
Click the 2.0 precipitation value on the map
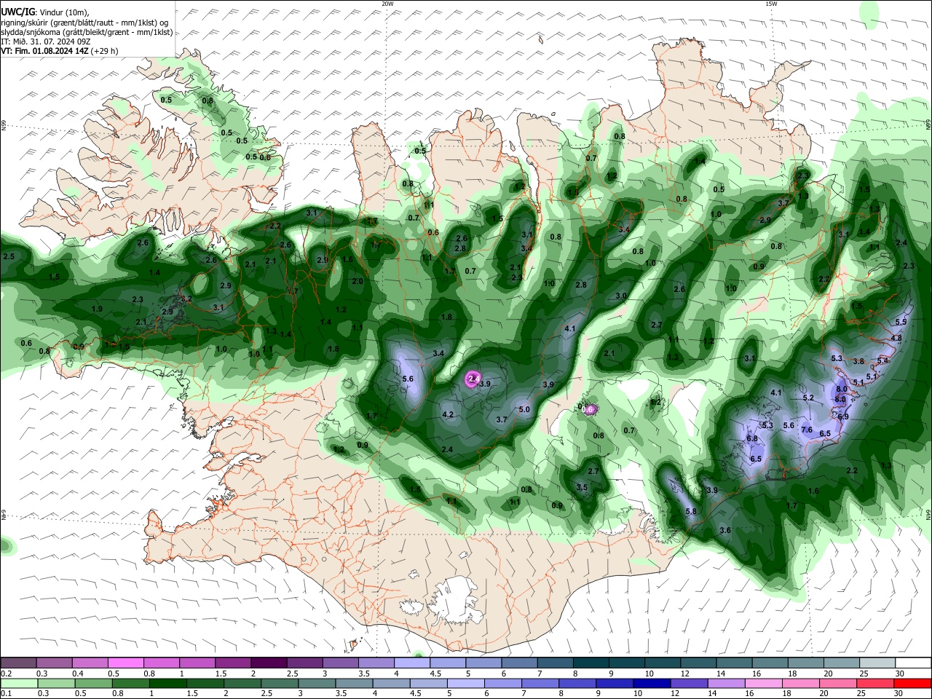coord(358,281)
